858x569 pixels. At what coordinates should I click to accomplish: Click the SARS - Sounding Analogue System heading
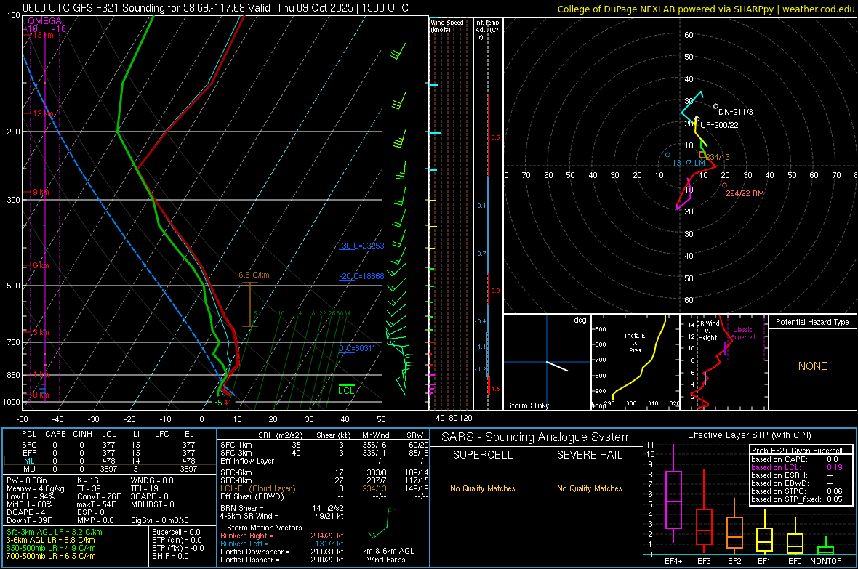(x=537, y=437)
